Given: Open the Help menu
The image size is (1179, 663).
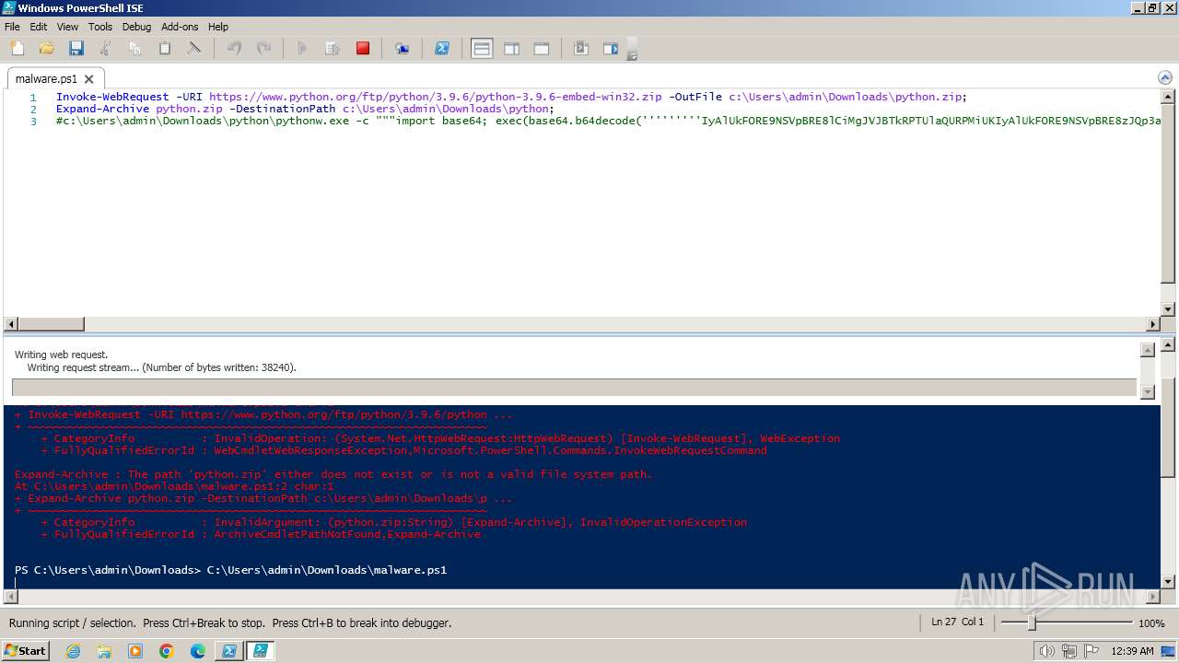Looking at the screenshot, I should pyautogui.click(x=218, y=27).
